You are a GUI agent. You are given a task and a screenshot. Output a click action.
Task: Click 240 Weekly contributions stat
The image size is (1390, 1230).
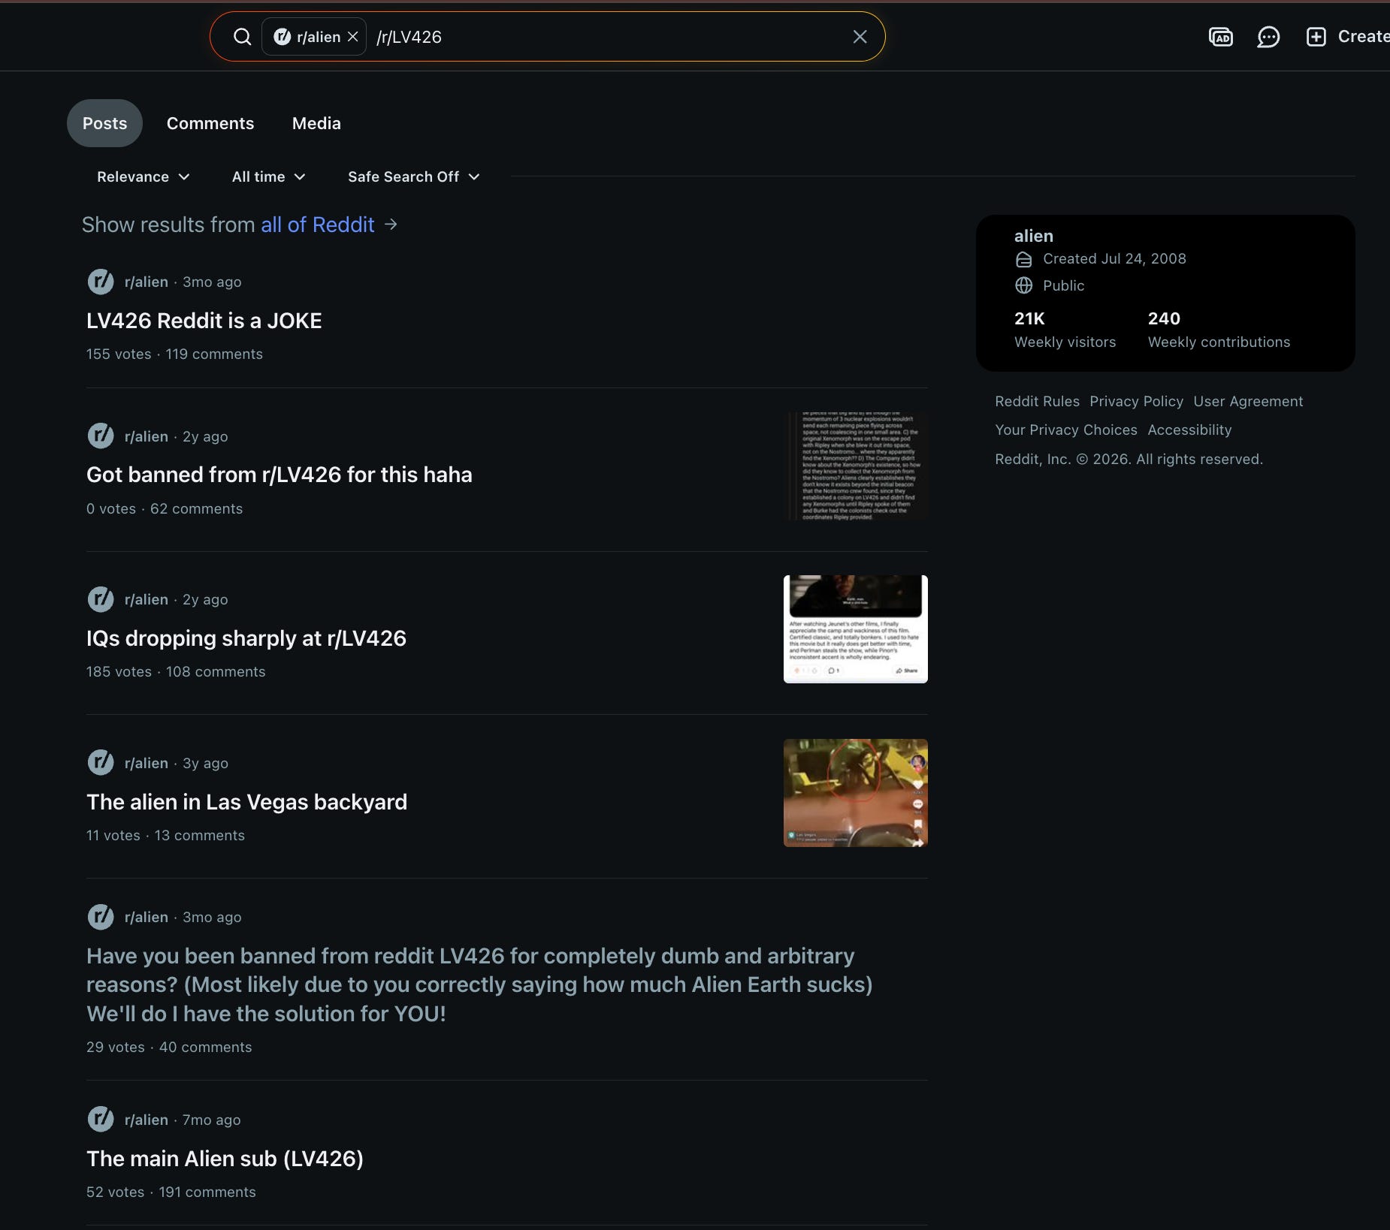1219,330
